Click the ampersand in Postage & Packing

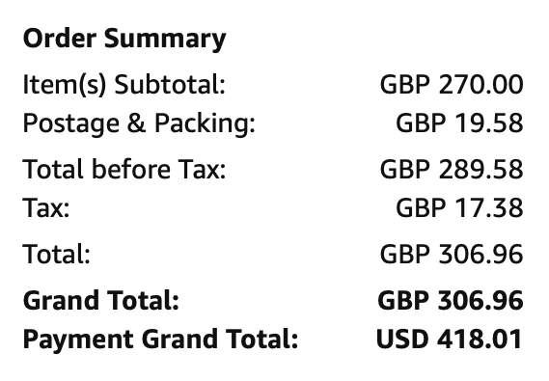[137, 122]
